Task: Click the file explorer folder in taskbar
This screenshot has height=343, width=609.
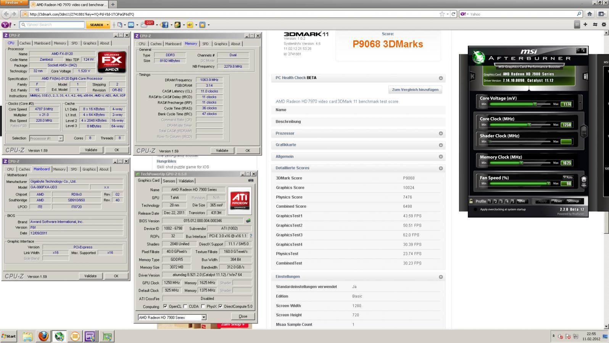Action: (x=27, y=337)
